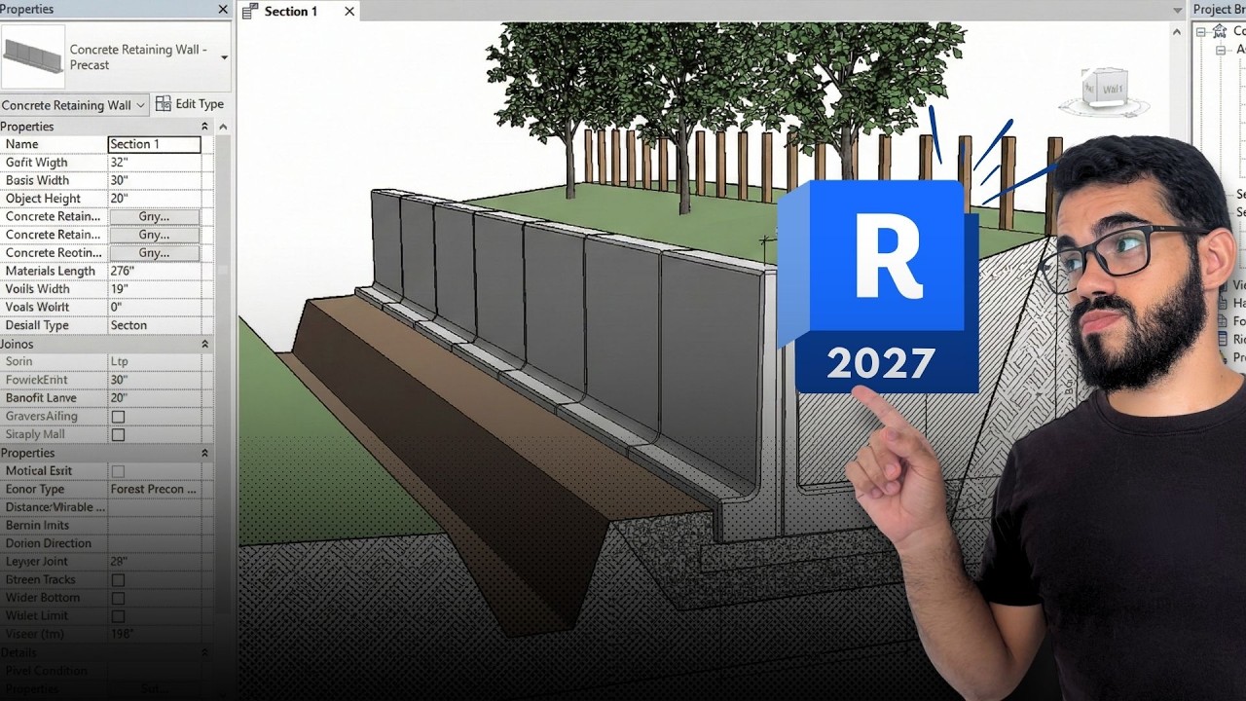This screenshot has height=701, width=1246.
Task: Click the view area scroll-up arrow near Project Browser
Action: 1179,31
